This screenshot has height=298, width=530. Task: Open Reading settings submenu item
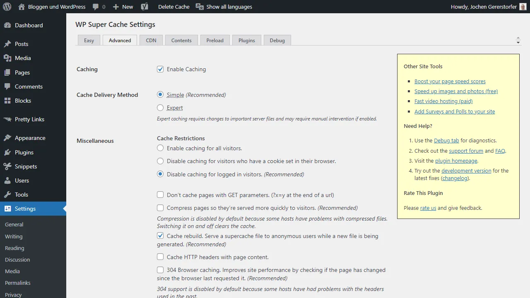click(x=14, y=248)
